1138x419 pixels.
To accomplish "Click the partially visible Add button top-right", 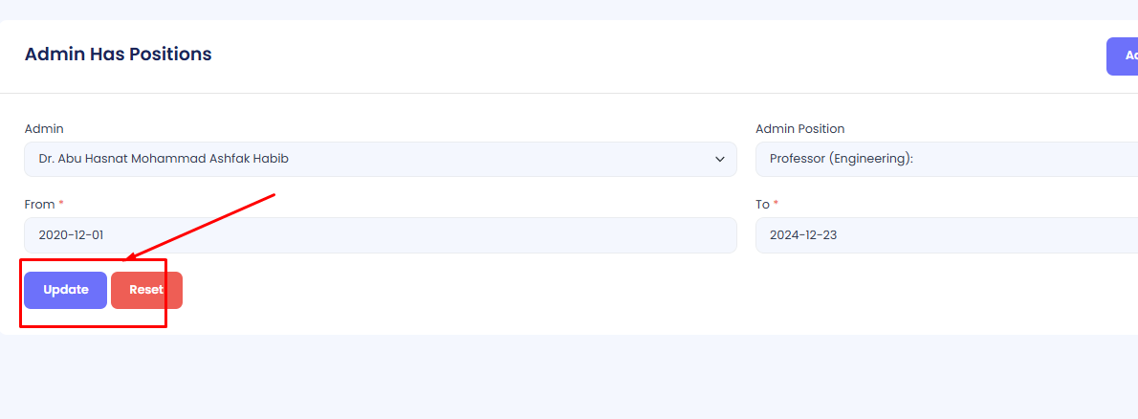I will click(1124, 56).
